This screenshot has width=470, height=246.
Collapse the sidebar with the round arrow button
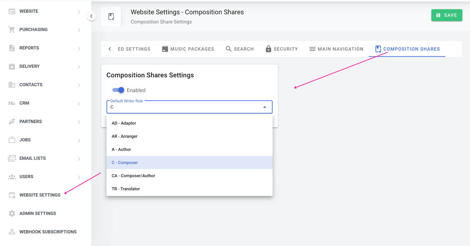(x=91, y=16)
